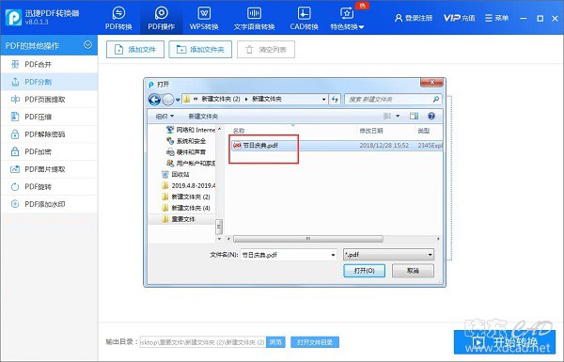Go back in the open dialog
The width and height of the screenshot is (564, 362).
pyautogui.click(x=155, y=100)
